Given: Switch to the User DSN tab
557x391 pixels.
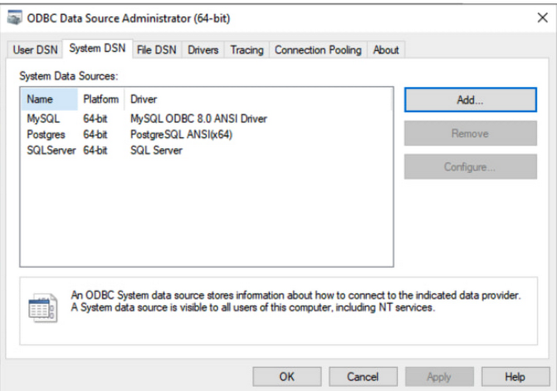Looking at the screenshot, I should [35, 50].
